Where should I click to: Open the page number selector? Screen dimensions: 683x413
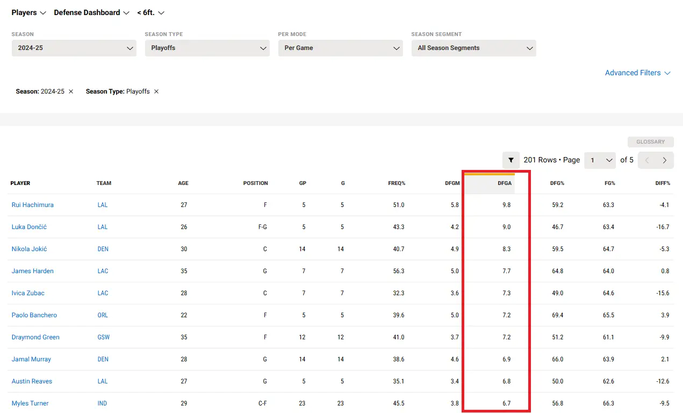click(x=600, y=160)
